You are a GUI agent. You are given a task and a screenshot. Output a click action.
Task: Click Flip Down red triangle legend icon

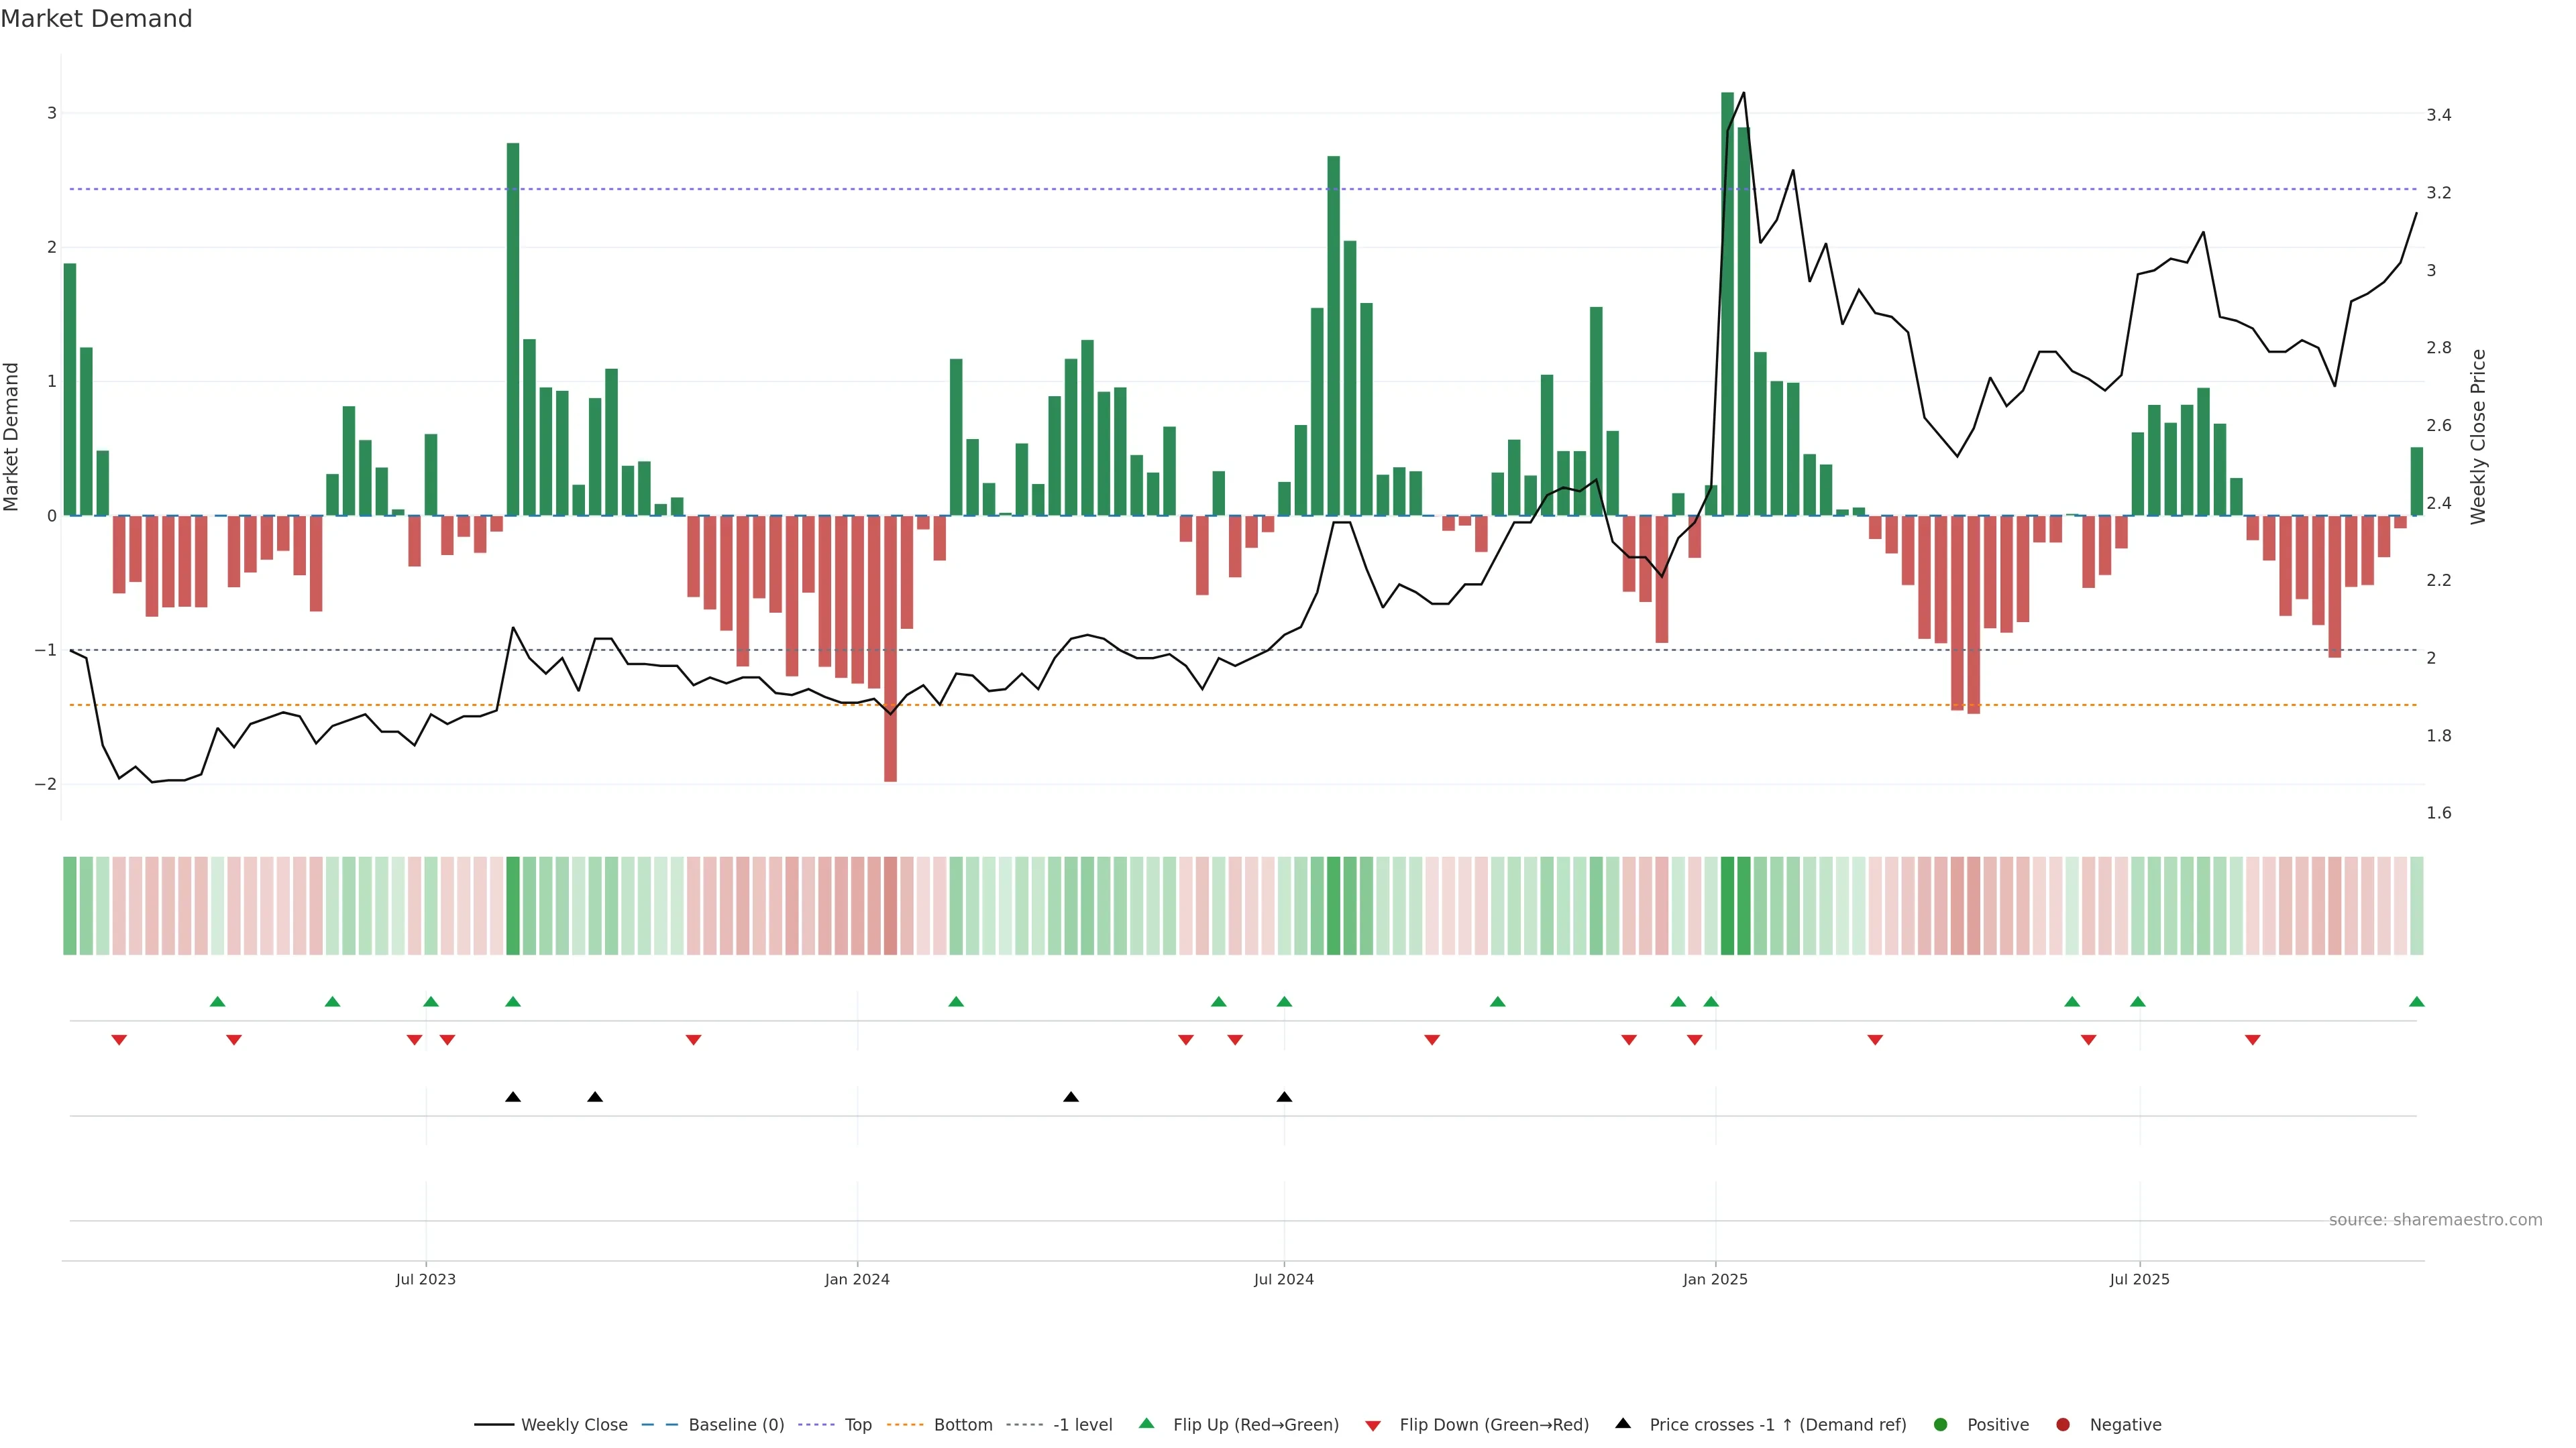pos(1373,1426)
